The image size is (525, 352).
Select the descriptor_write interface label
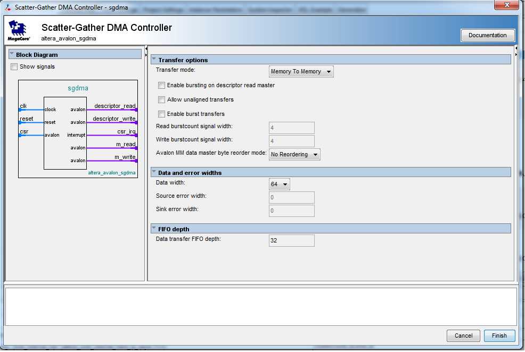point(114,119)
